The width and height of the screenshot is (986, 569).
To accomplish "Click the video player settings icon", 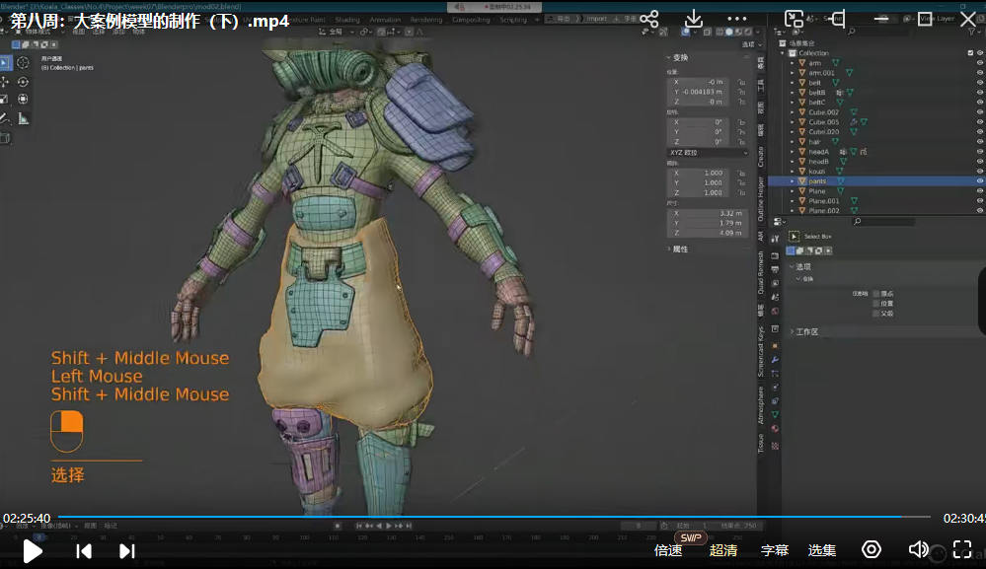I will point(871,550).
